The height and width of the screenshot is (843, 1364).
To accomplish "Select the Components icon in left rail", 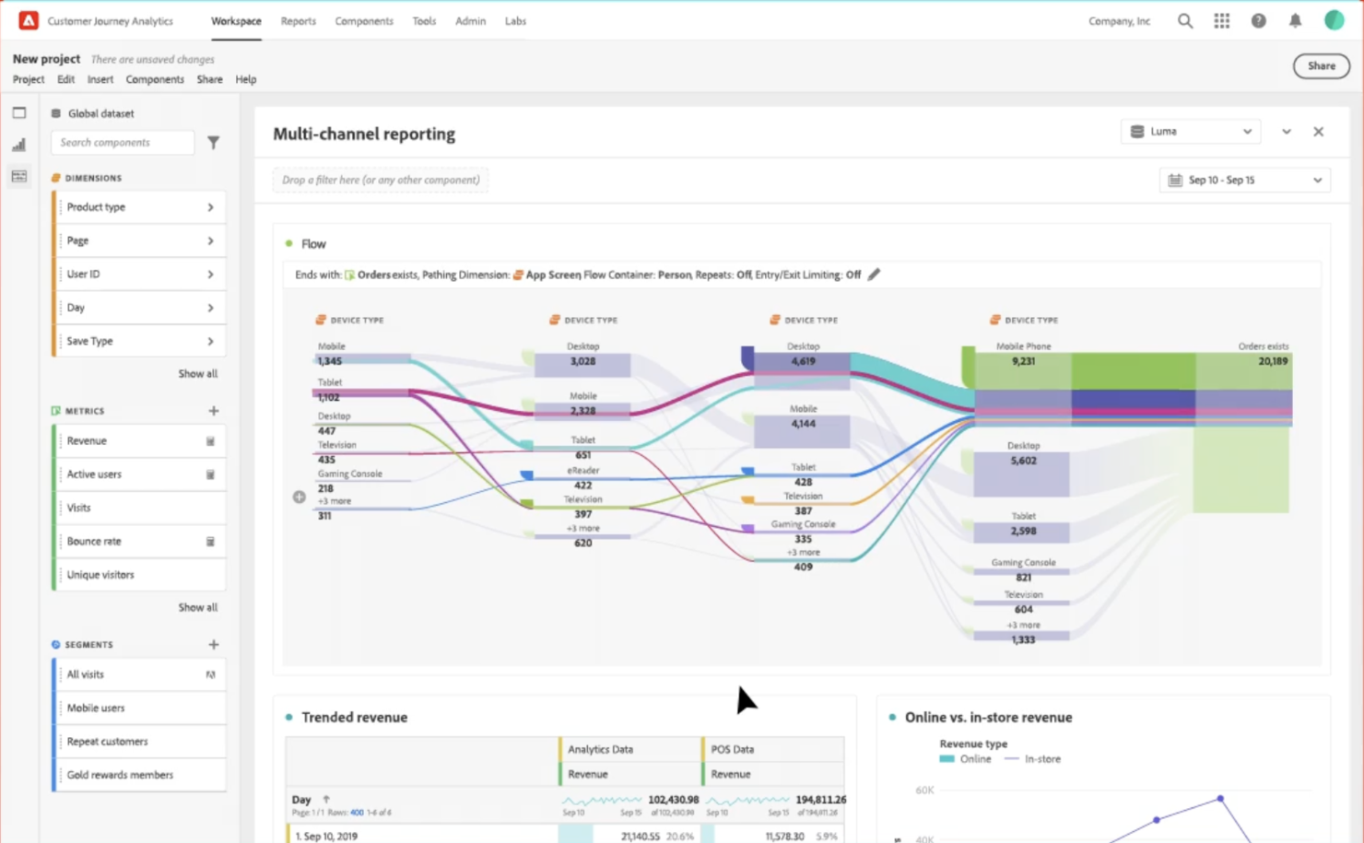I will (19, 176).
